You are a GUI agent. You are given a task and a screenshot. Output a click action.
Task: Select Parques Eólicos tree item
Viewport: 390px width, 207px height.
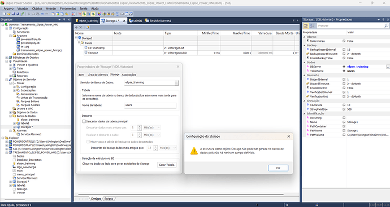30,102
